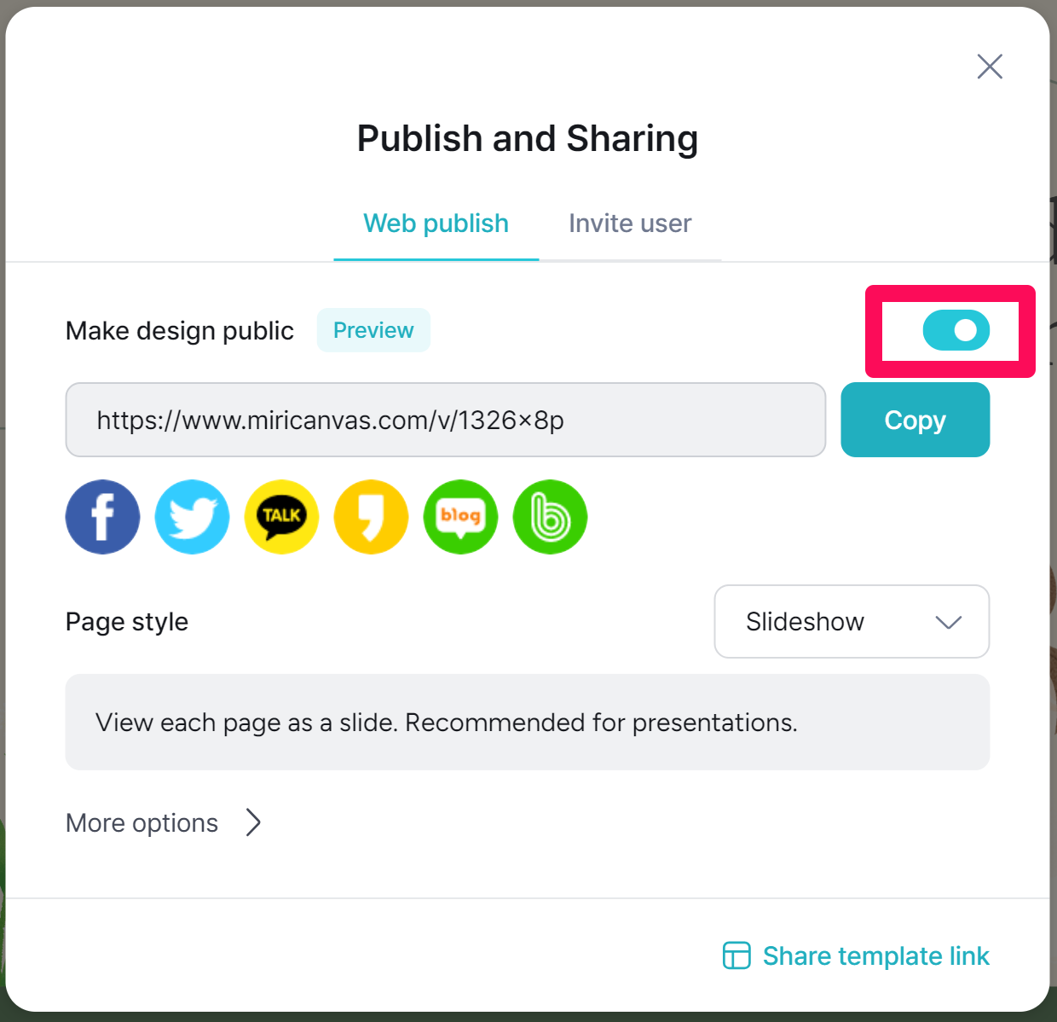Close the Publish and Sharing dialog
The width and height of the screenshot is (1057, 1022).
pos(990,67)
